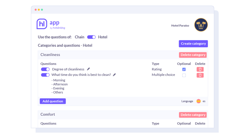Toggle the Chain/Hotel questions switch
The image size is (245, 135).
(91, 37)
